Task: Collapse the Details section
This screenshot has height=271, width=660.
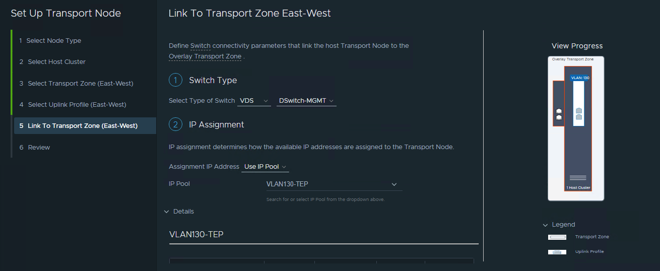Action: pos(167,212)
